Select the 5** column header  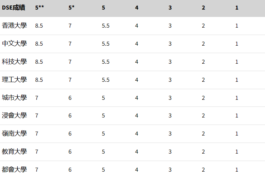pyautogui.click(x=39, y=7)
